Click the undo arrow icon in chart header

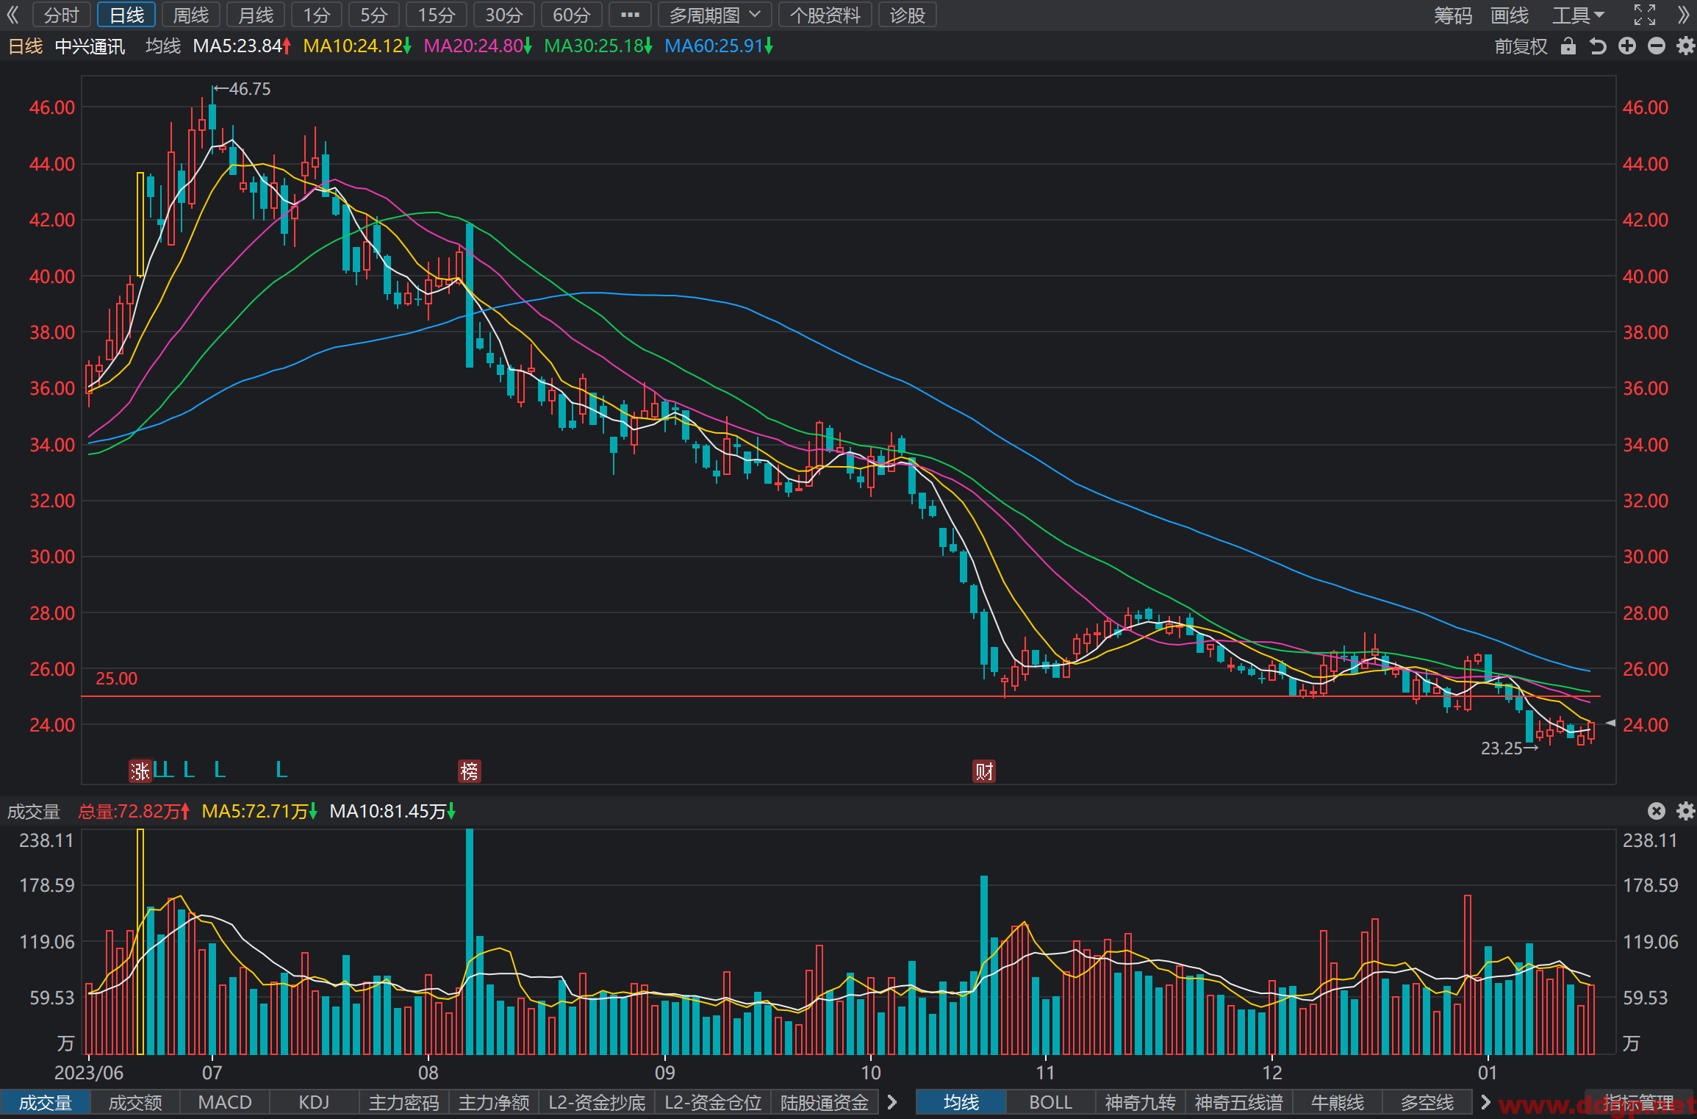(1598, 46)
